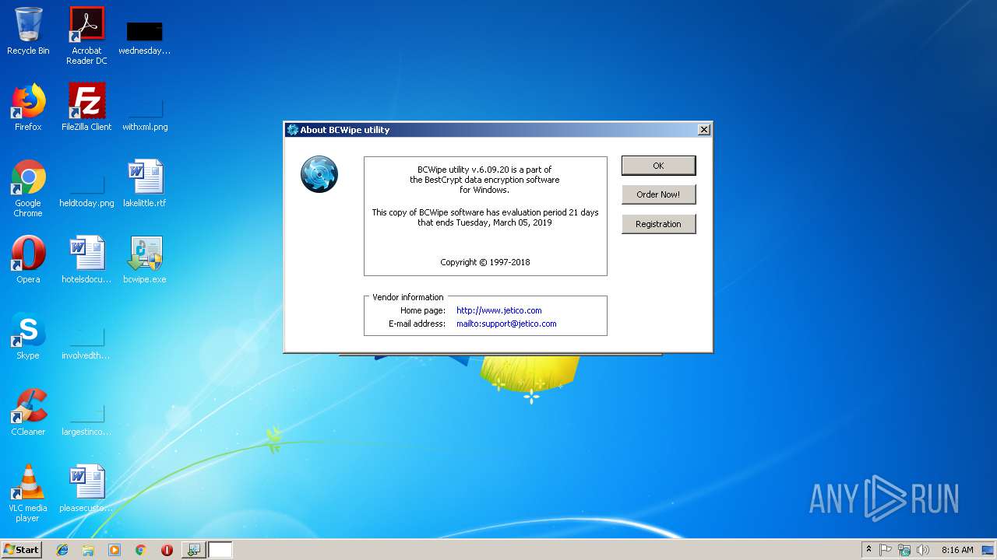Select the pleasecusto document icon
Viewport: 997px width, 560px height.
[x=86, y=488]
